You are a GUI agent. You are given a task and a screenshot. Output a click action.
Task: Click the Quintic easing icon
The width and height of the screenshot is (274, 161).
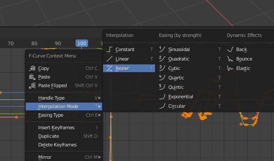162,87
